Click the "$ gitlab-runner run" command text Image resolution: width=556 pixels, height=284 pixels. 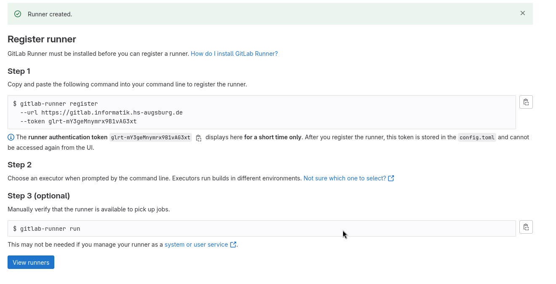tap(46, 229)
